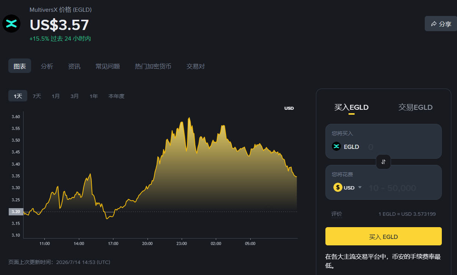Image resolution: width=457 pixels, height=275 pixels.
Task: Select the 1天 chart range
Action: click(18, 96)
